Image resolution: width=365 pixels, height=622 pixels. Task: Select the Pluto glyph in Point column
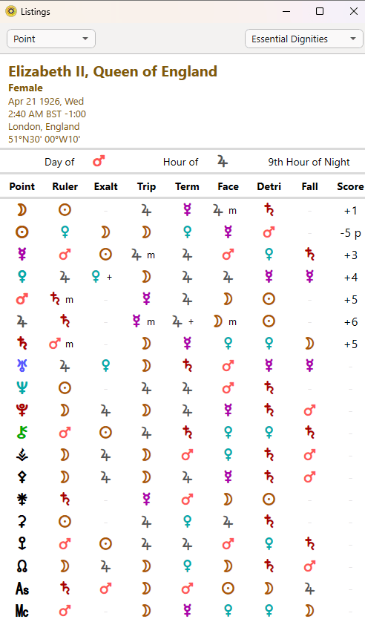pyautogui.click(x=22, y=410)
